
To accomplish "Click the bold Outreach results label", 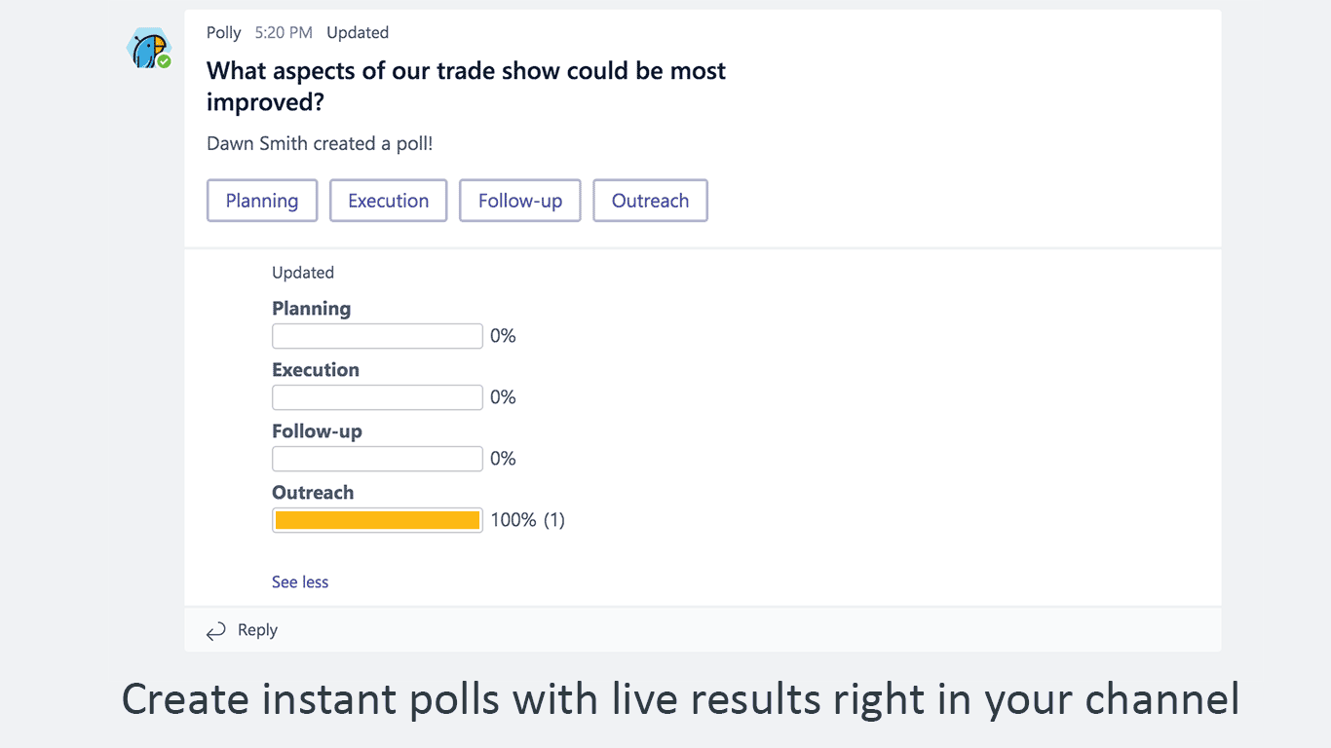I will 313,493.
